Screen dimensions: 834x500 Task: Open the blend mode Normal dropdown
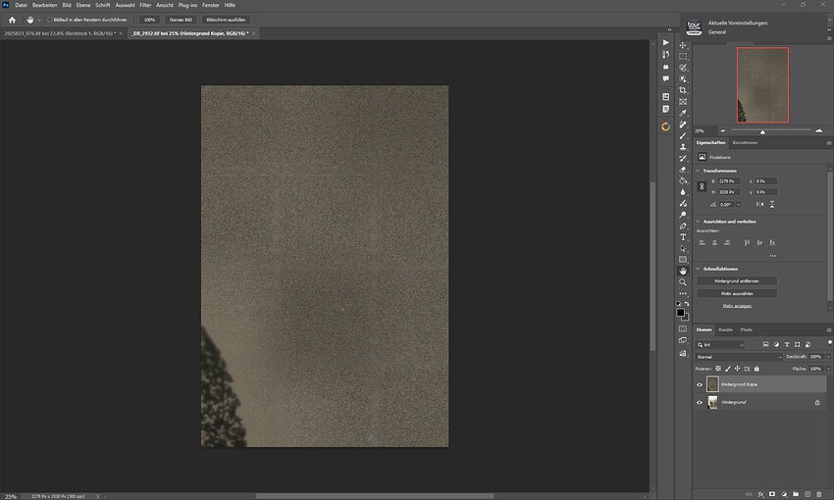739,357
